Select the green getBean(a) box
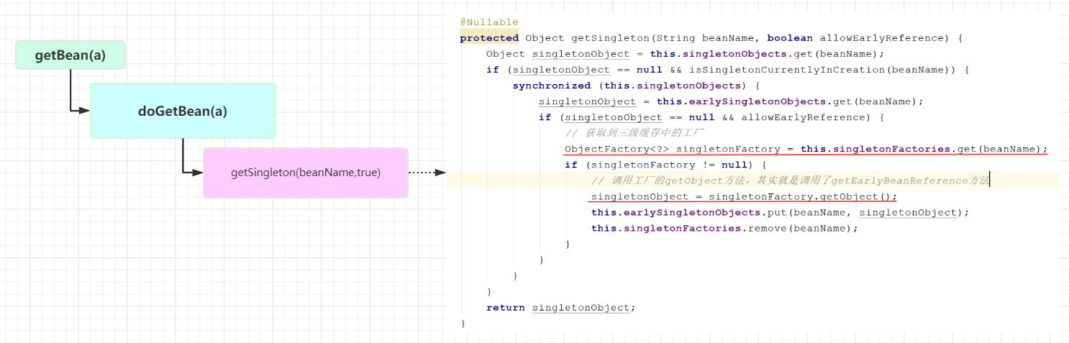 point(70,55)
